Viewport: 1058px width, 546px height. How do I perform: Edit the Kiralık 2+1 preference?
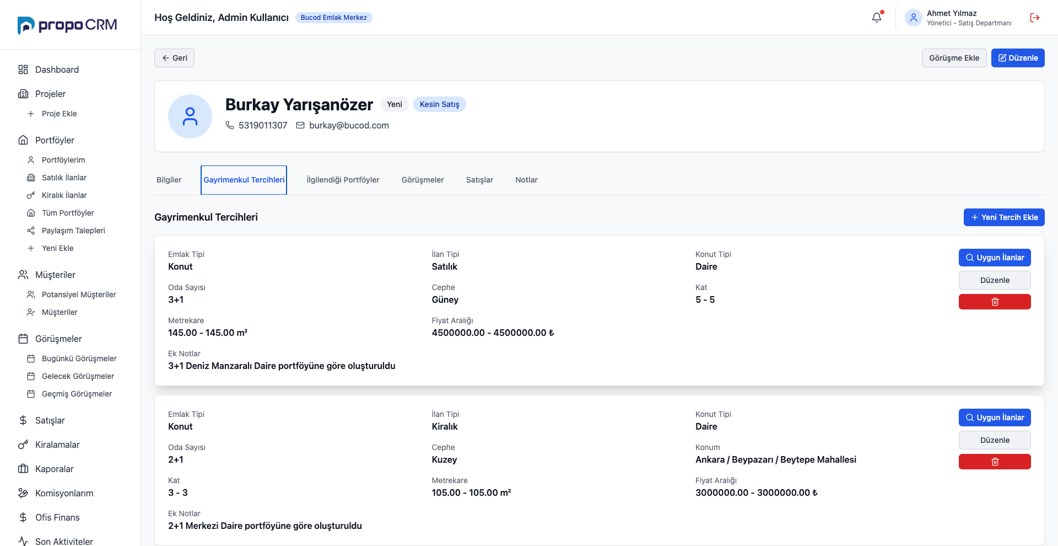pos(995,440)
